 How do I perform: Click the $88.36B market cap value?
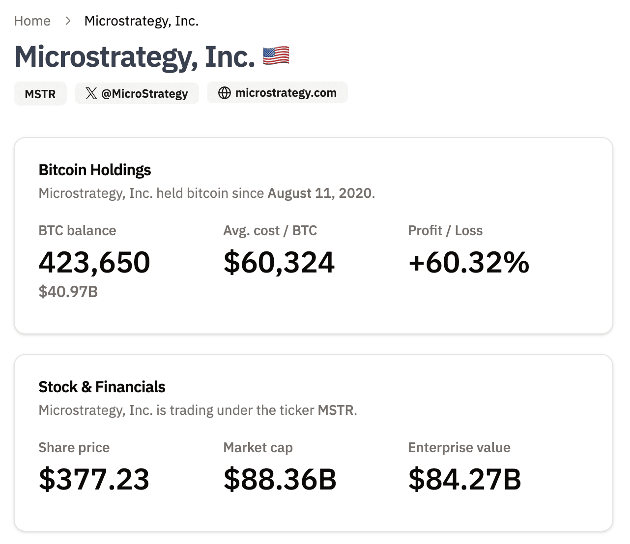point(280,479)
